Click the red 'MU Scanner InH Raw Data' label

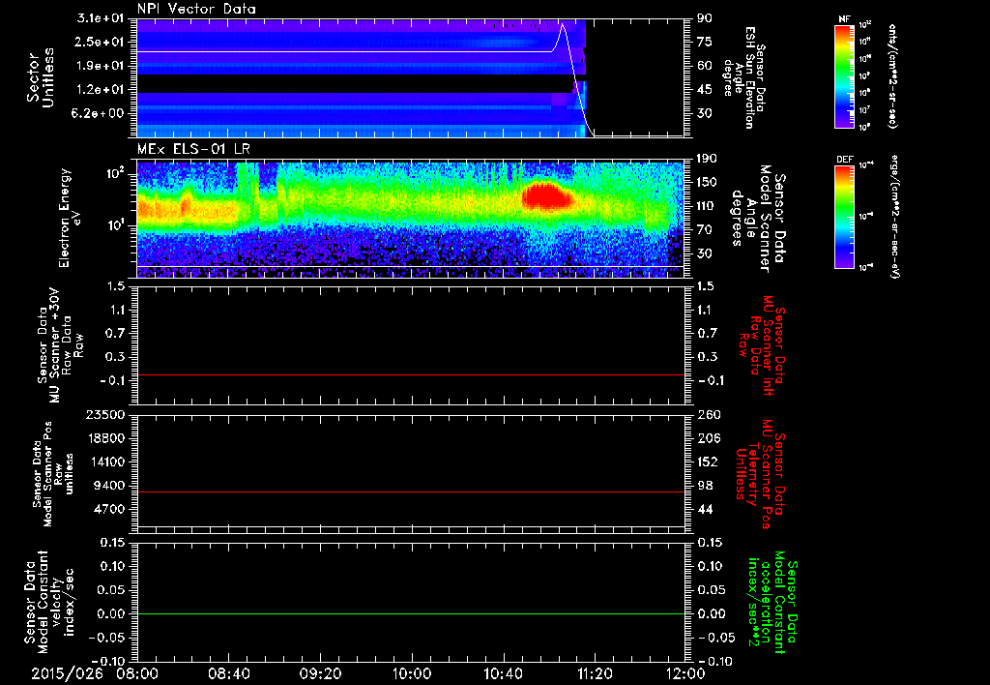(x=763, y=344)
